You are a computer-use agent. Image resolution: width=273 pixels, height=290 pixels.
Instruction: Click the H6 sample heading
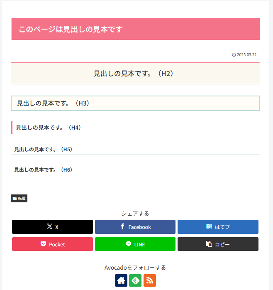click(43, 170)
